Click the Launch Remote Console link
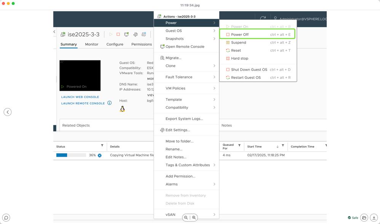The height and width of the screenshot is (224, 380). (x=83, y=103)
